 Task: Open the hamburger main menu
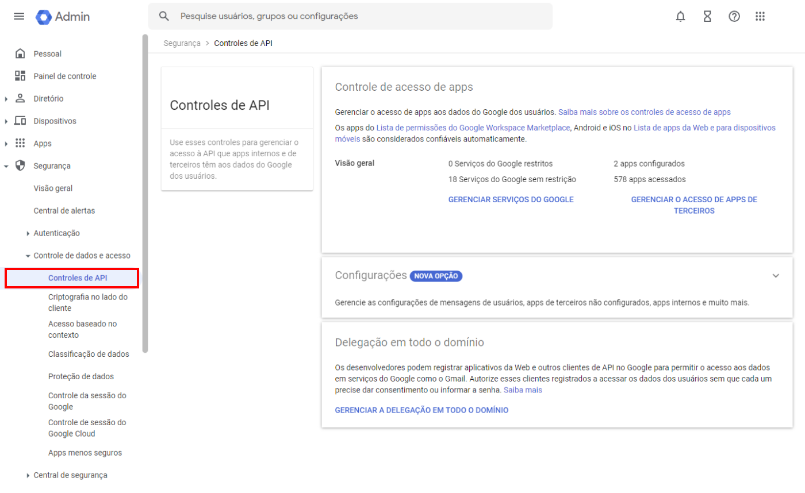click(19, 16)
